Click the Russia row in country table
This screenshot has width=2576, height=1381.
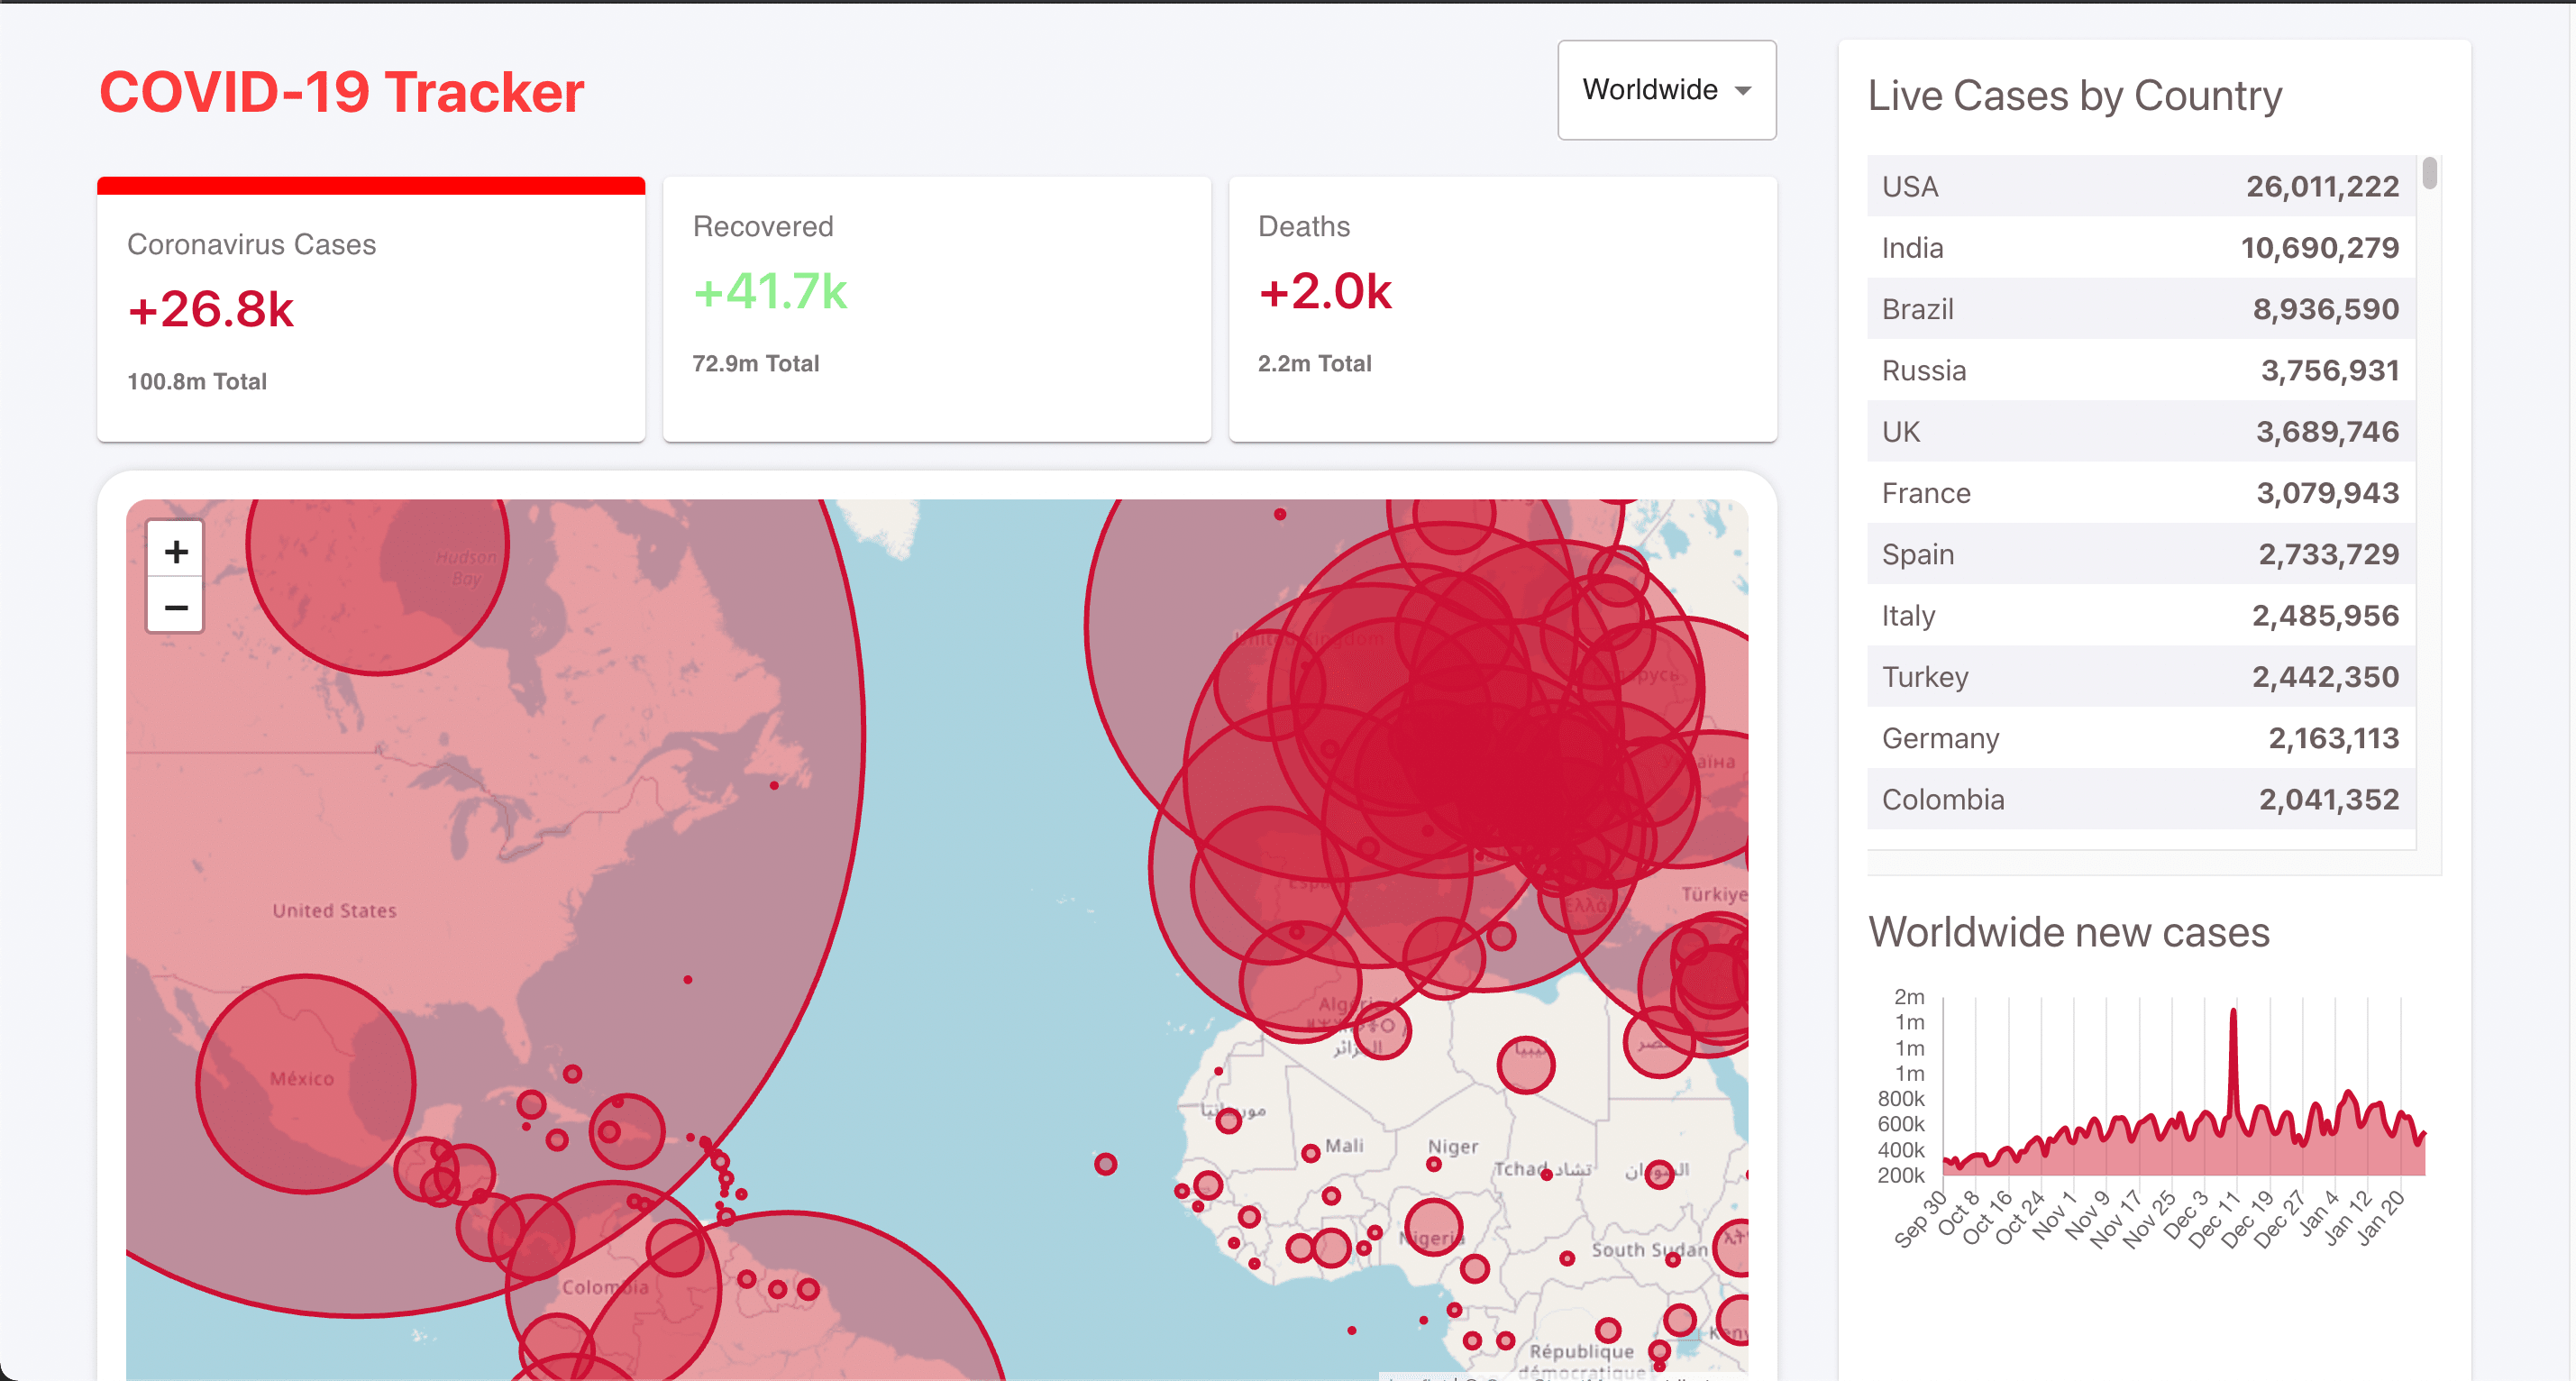(x=2140, y=370)
